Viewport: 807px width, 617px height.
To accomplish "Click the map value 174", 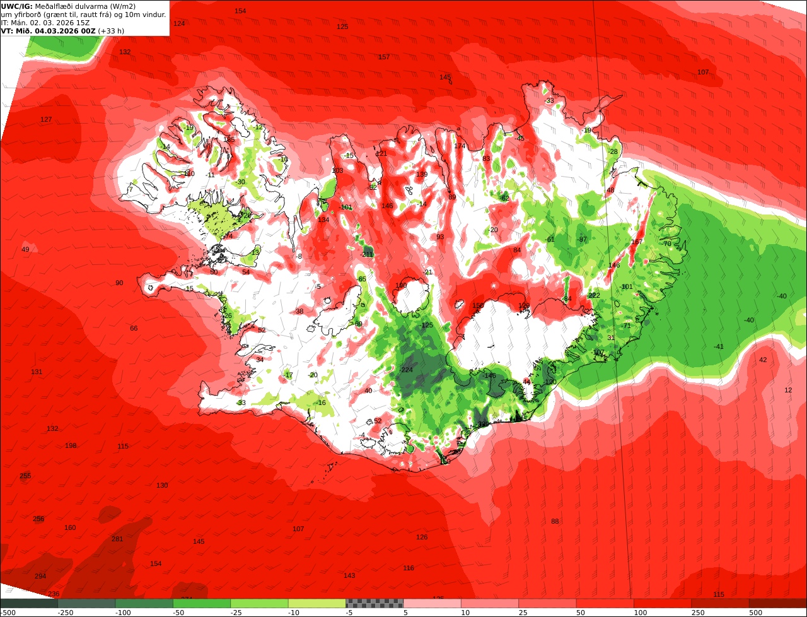I will tap(460, 146).
